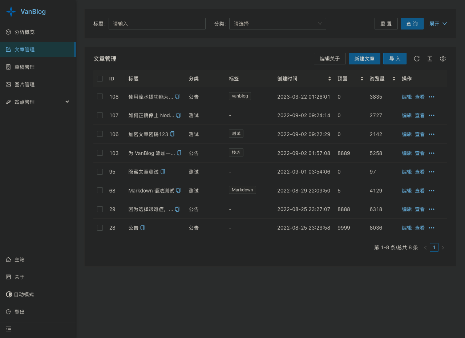Check the row checkbox for ID 28

[x=100, y=228]
